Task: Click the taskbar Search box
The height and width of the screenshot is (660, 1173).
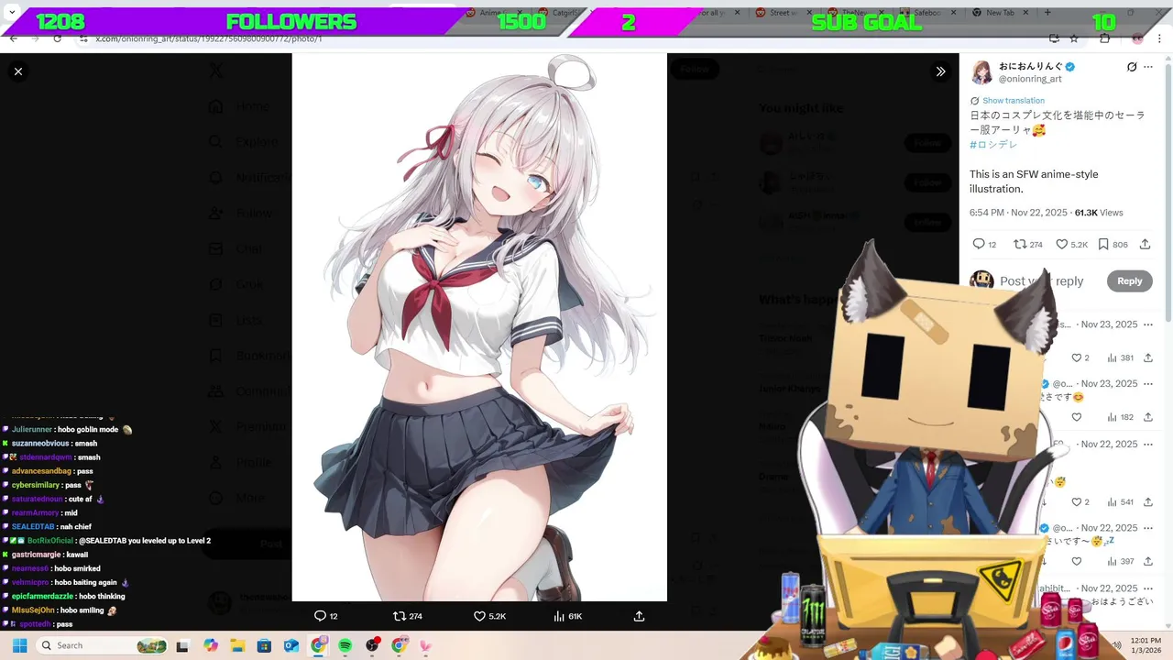Action: (103, 645)
